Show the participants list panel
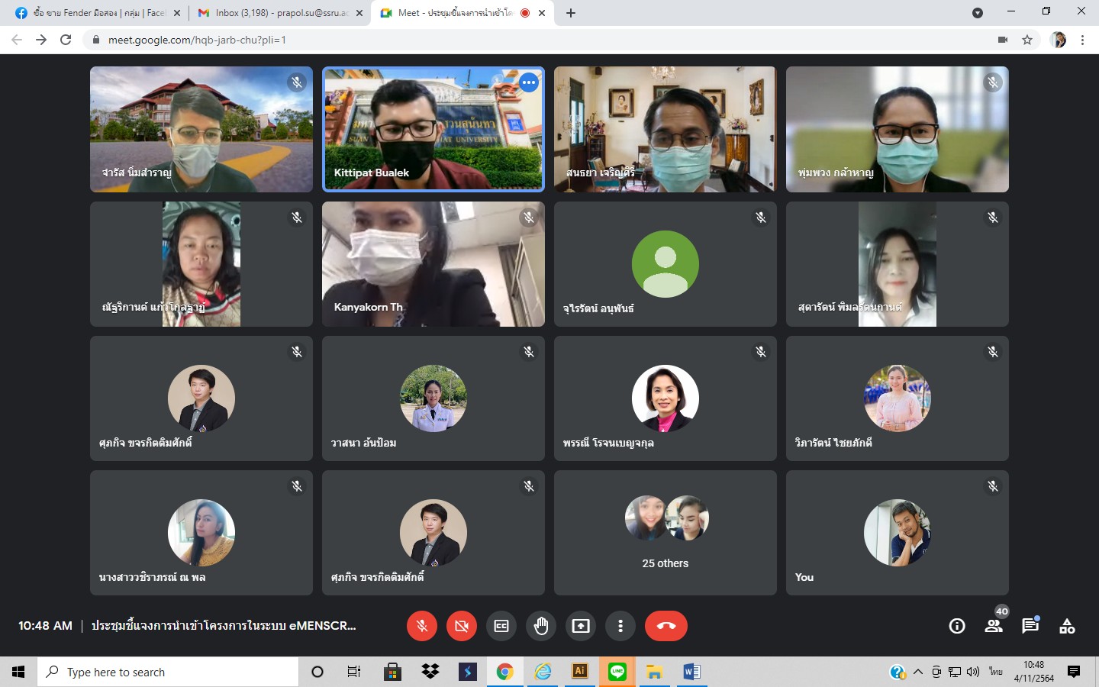 pos(993,626)
